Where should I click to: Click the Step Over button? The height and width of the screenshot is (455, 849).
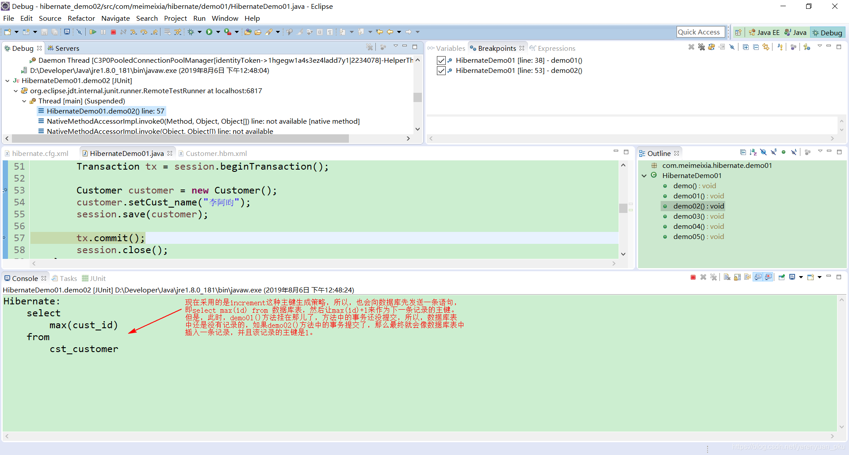click(x=144, y=32)
